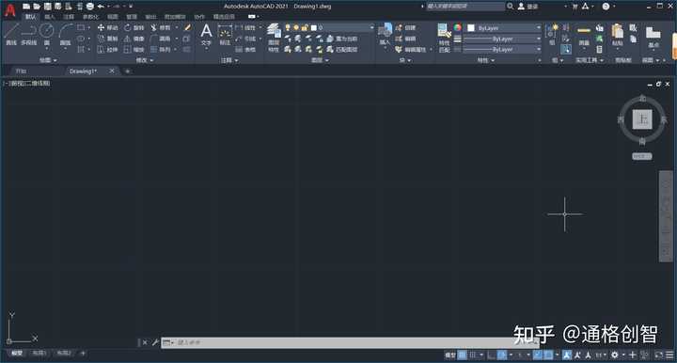
Task: Select the Circle (圆) tool
Action: pos(47,35)
